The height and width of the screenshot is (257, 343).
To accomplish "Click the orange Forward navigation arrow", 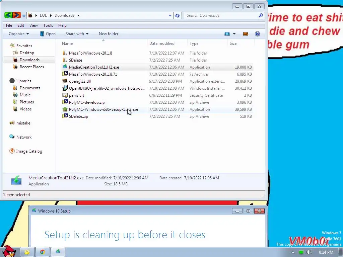I will (17, 15).
